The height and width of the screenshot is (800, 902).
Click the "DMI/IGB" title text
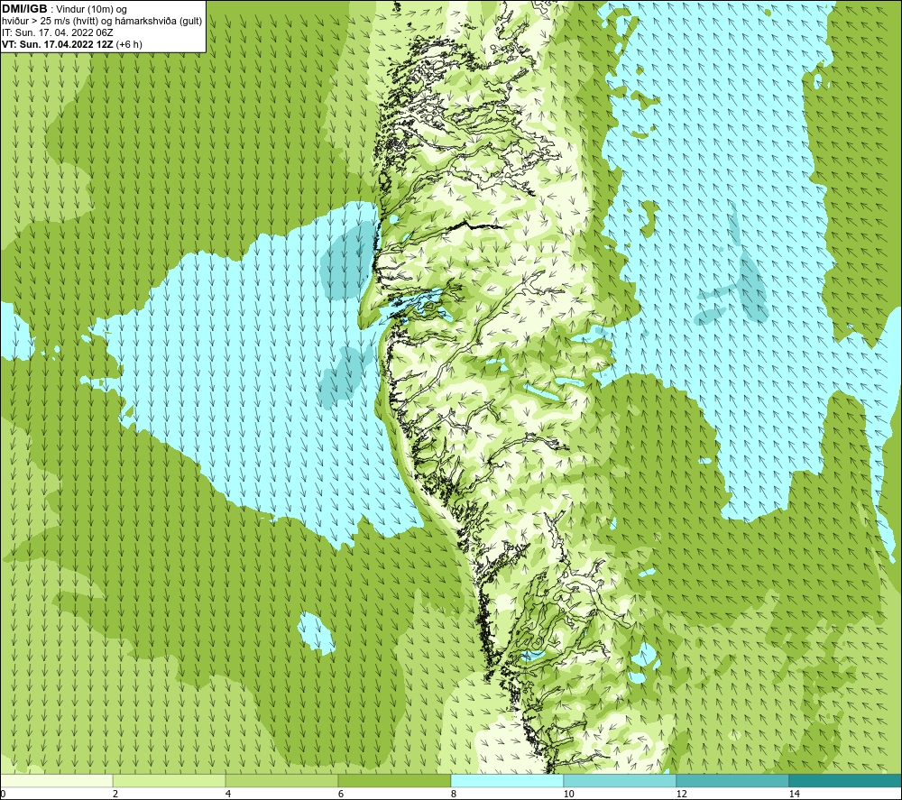24,9
